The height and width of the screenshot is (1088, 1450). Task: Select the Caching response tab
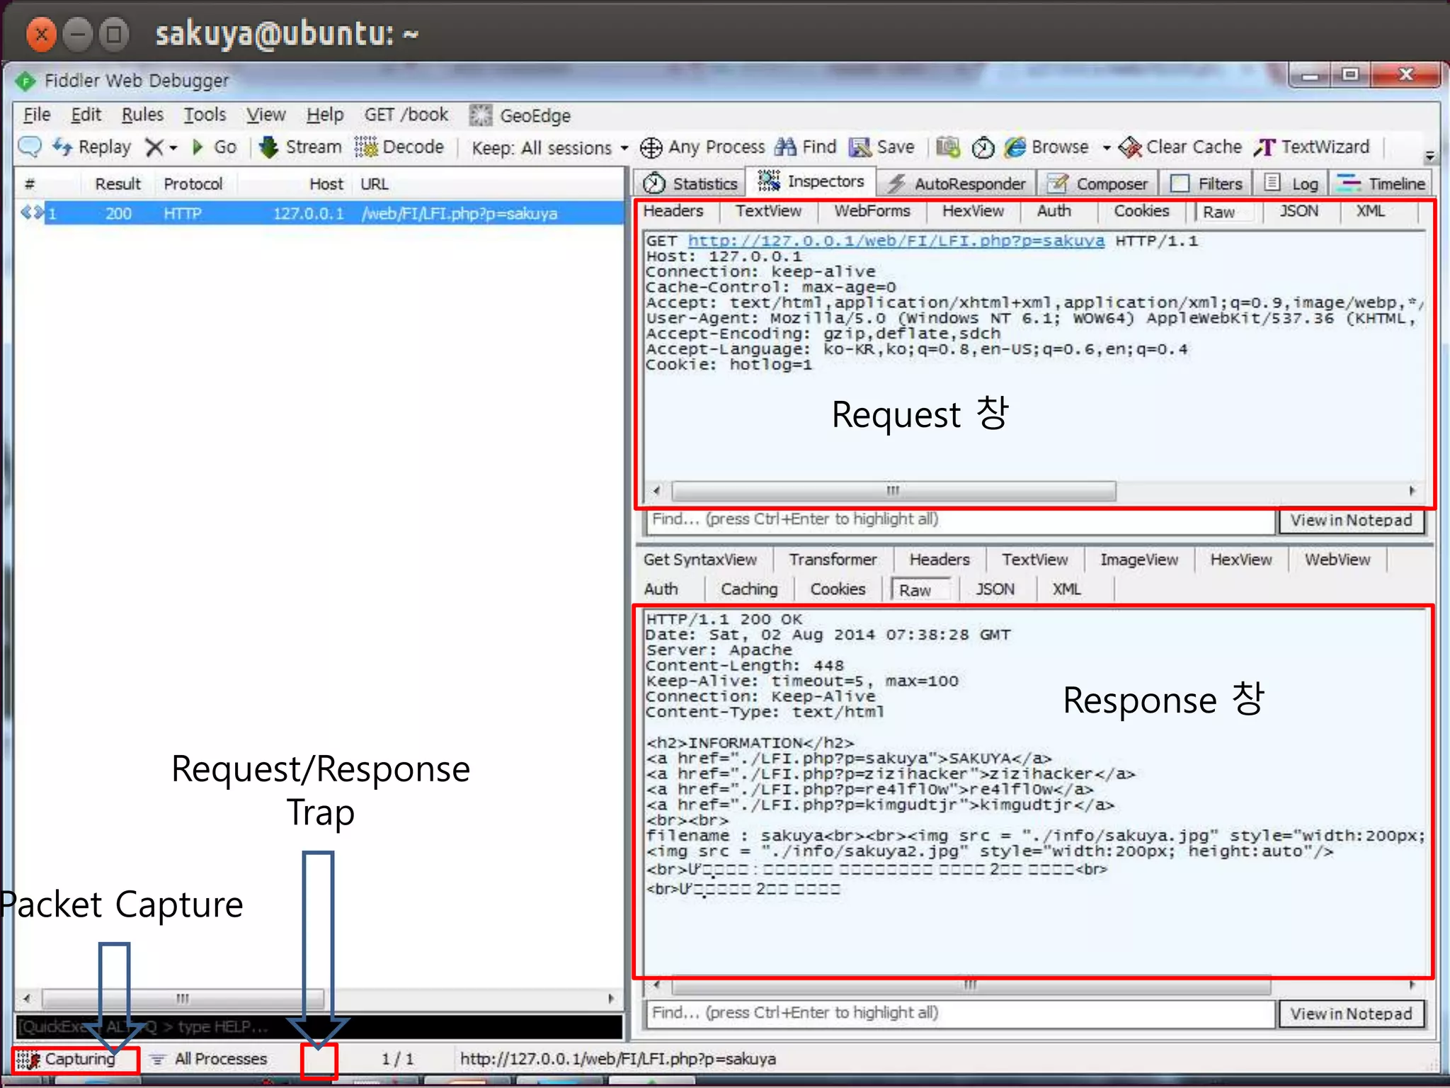tap(749, 589)
